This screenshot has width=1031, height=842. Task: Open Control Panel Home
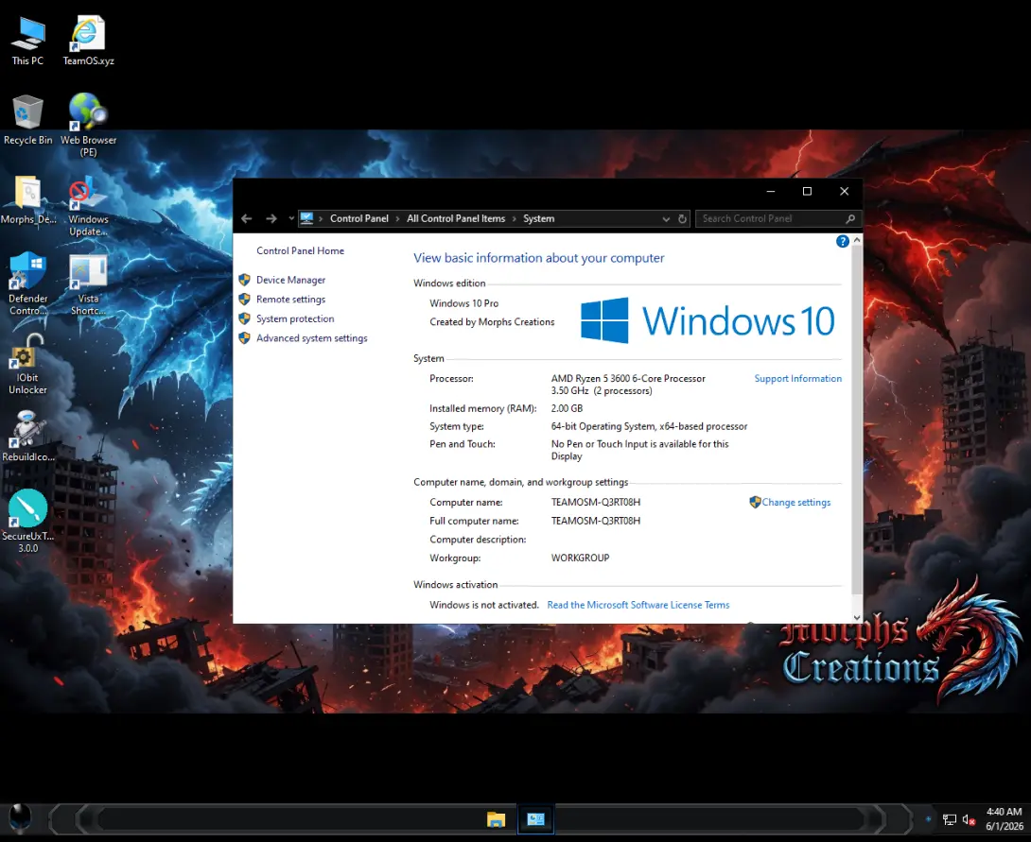tap(300, 250)
